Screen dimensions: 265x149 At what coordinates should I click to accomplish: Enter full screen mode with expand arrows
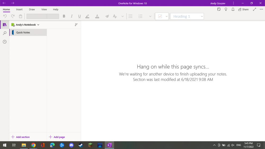click(254, 9)
